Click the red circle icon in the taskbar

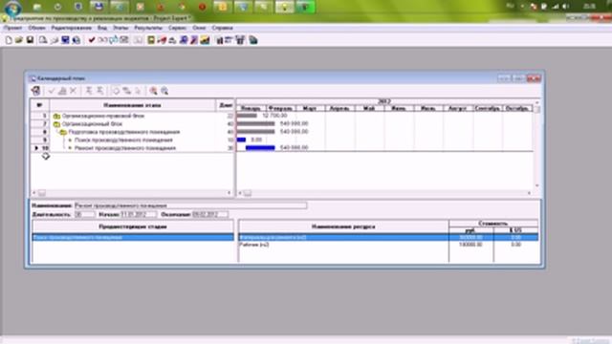tap(202, 7)
